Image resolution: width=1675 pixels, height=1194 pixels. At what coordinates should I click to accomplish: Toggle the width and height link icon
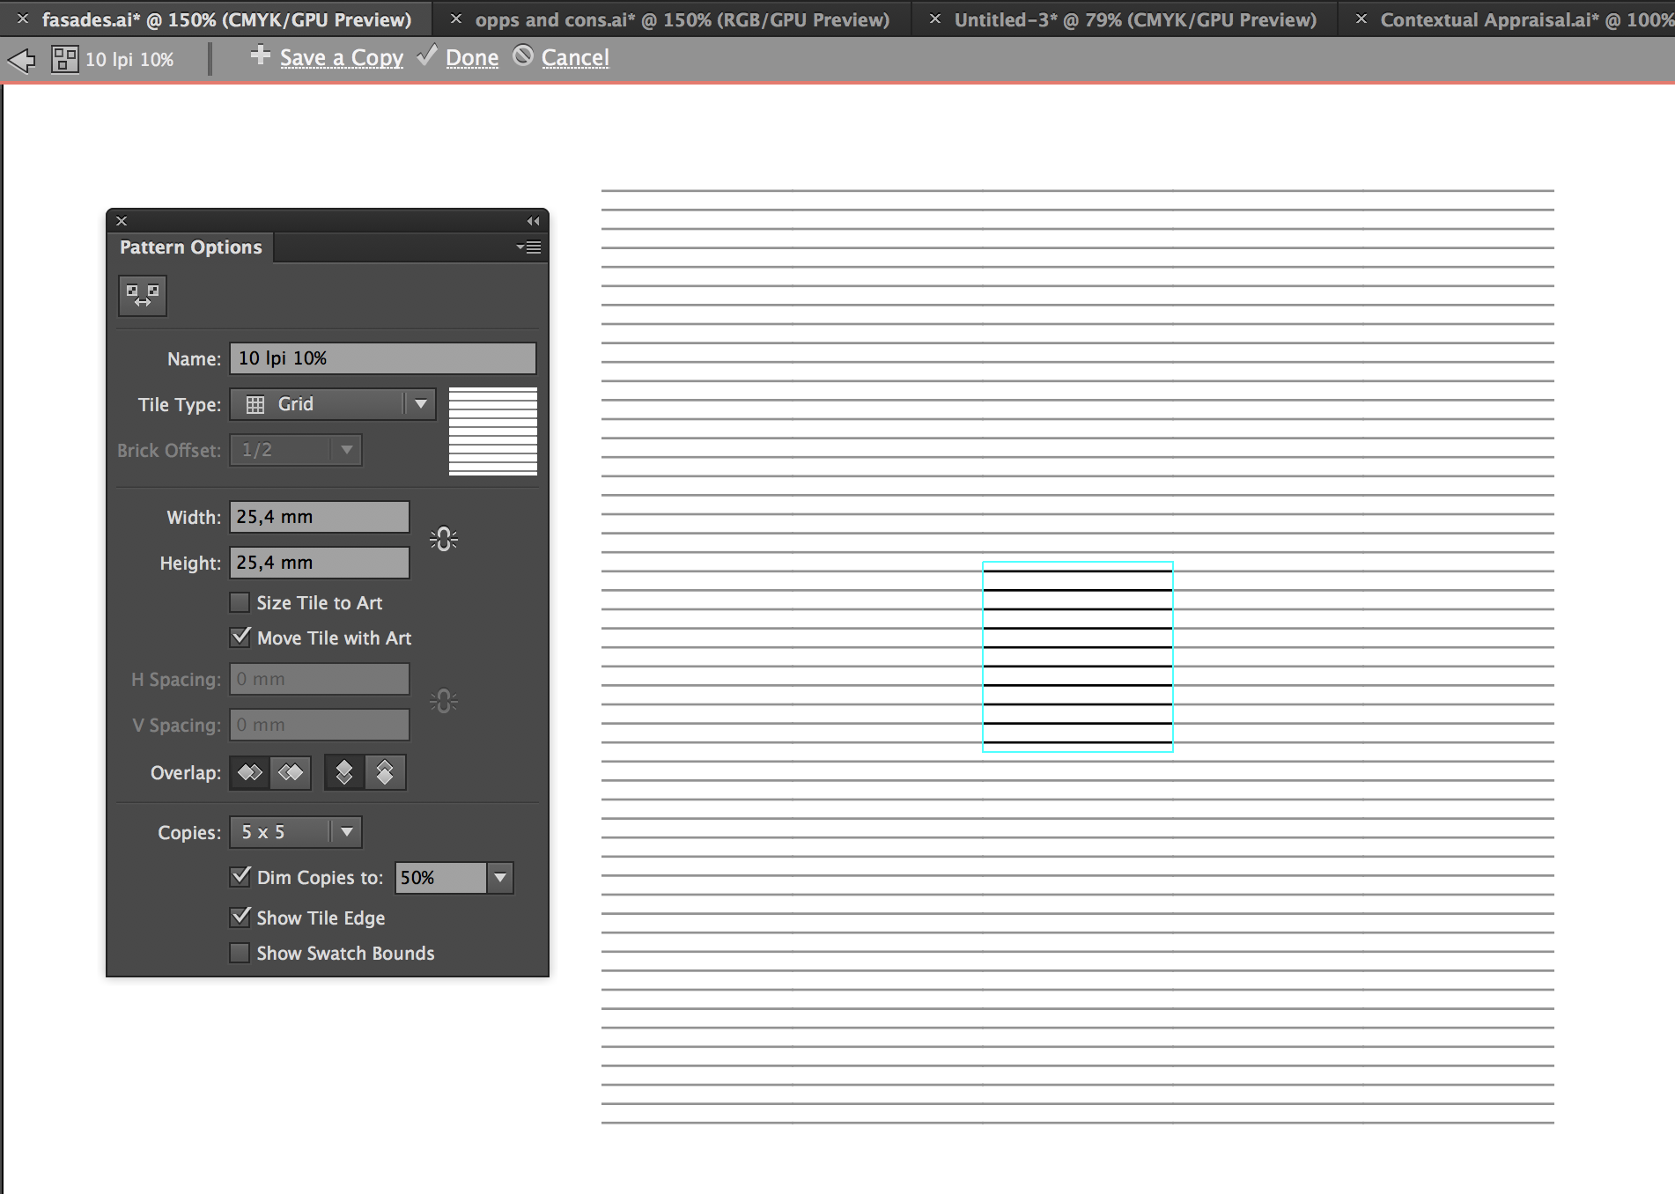click(444, 539)
